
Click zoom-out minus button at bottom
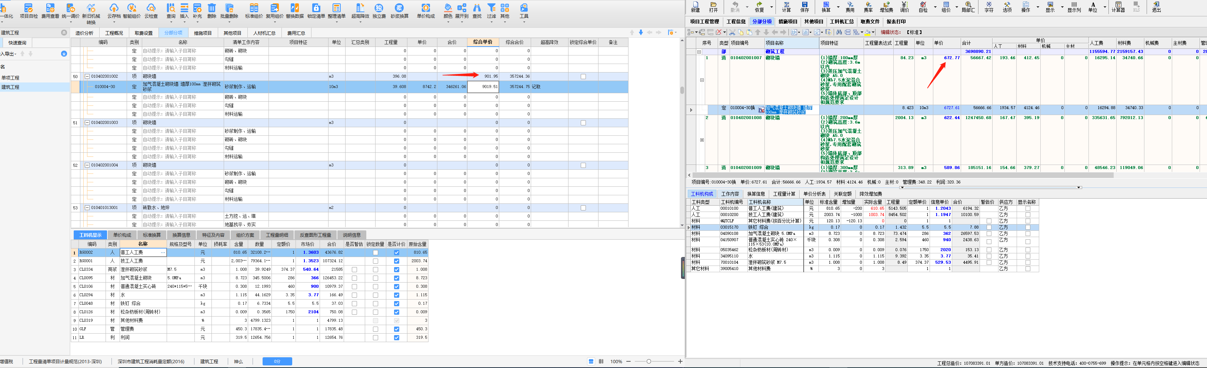(628, 361)
